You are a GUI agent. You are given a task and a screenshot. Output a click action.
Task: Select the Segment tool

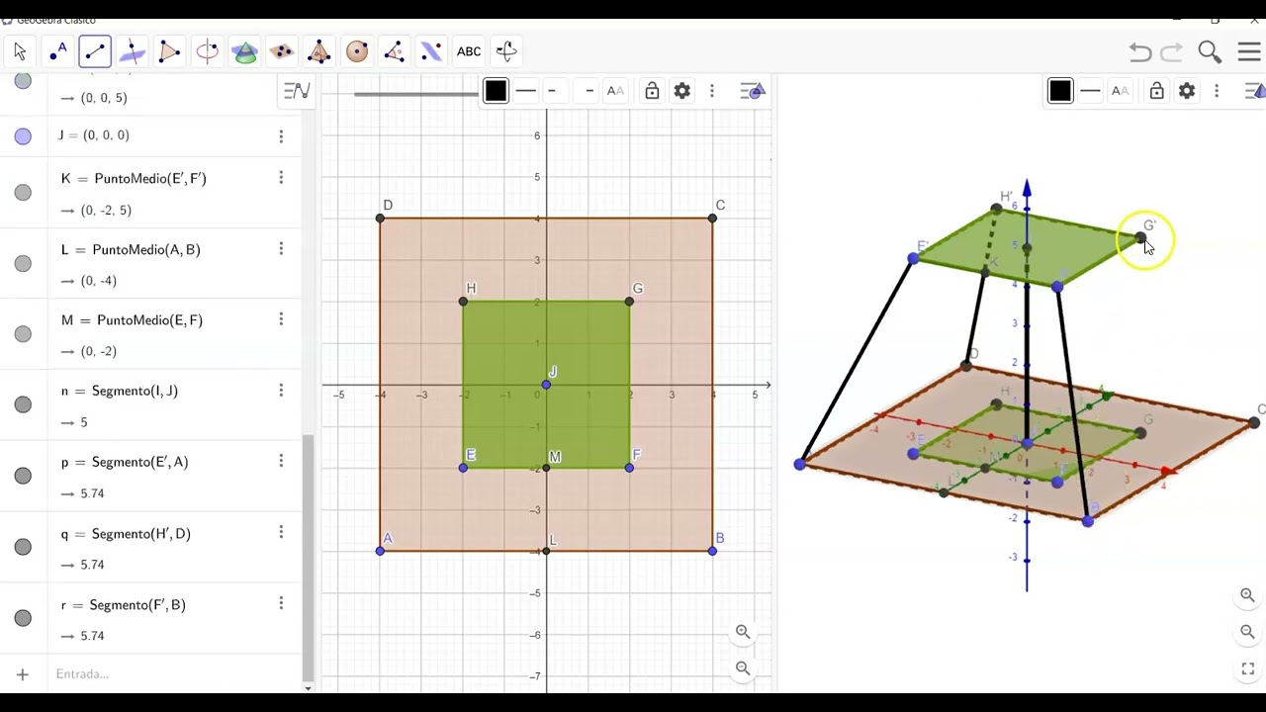pos(95,51)
